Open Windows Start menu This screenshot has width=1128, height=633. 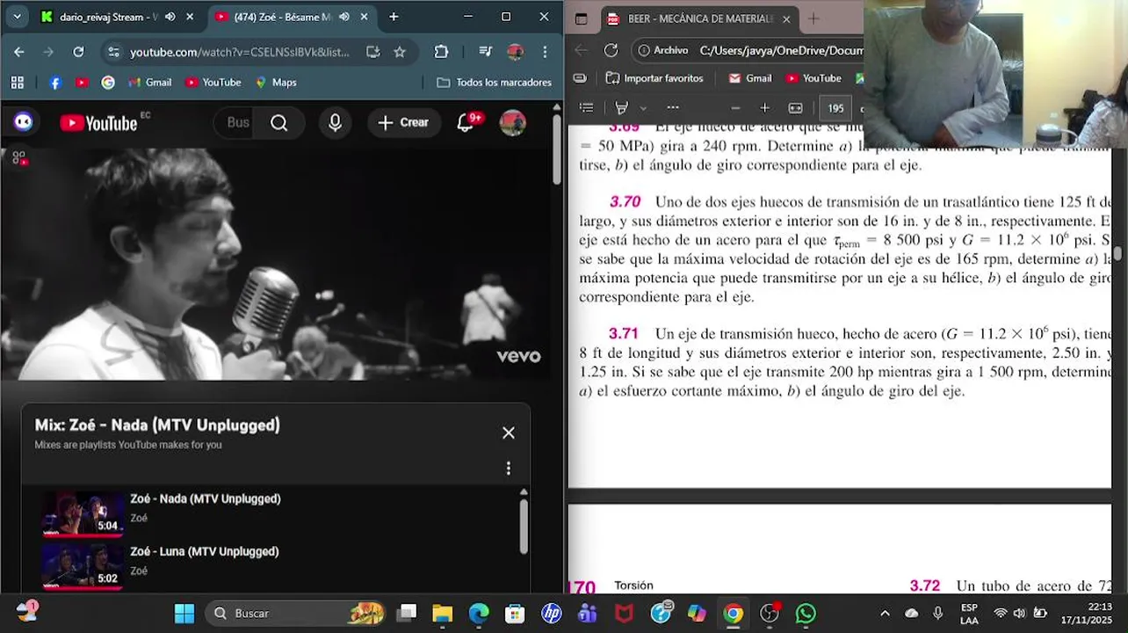point(184,613)
